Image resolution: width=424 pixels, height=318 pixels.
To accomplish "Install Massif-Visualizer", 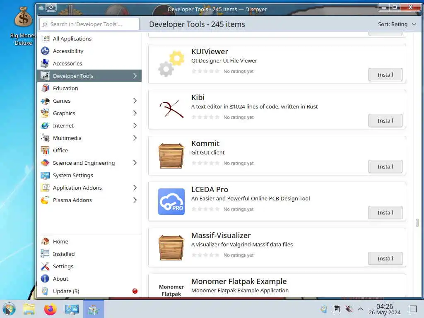I will [385, 258].
